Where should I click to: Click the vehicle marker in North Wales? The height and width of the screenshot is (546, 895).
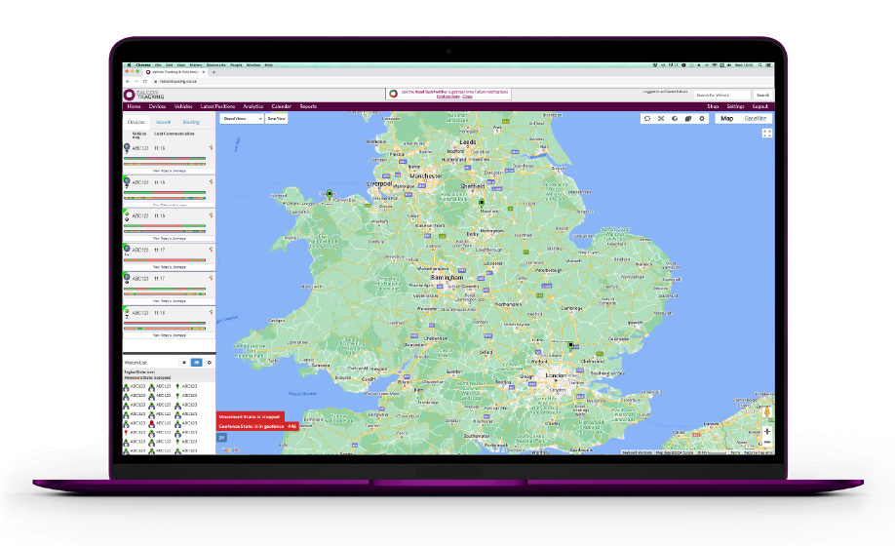[330, 195]
